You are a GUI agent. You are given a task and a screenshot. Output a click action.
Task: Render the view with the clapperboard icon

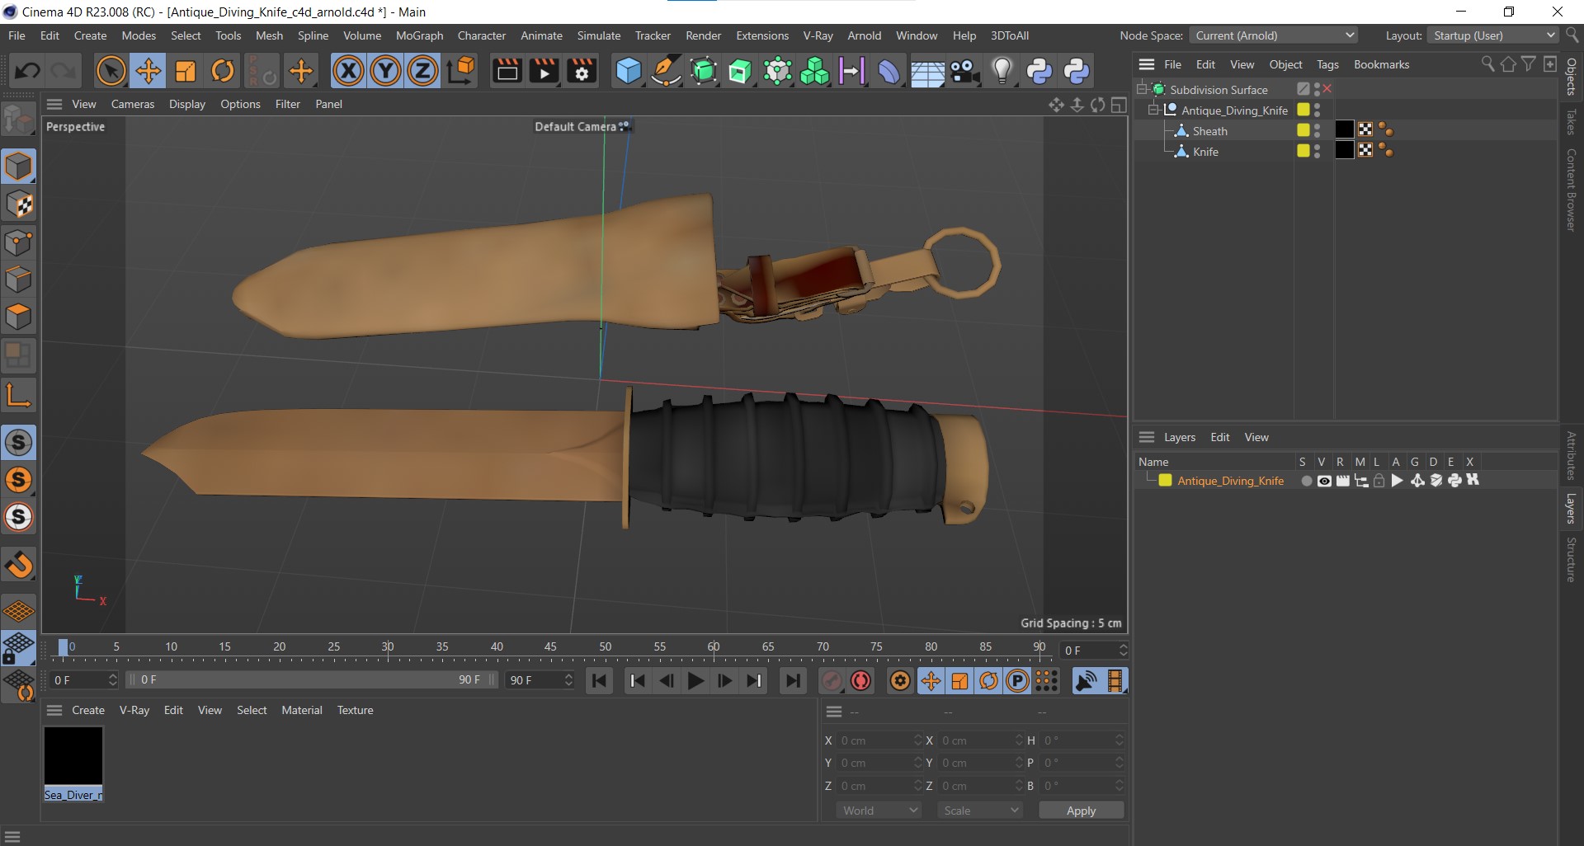[507, 71]
